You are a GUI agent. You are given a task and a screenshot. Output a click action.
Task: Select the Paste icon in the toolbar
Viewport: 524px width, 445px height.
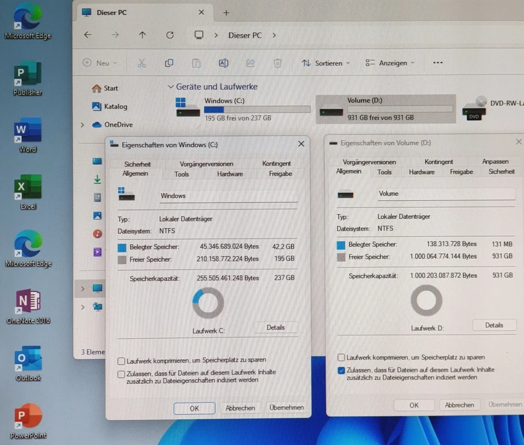click(196, 63)
